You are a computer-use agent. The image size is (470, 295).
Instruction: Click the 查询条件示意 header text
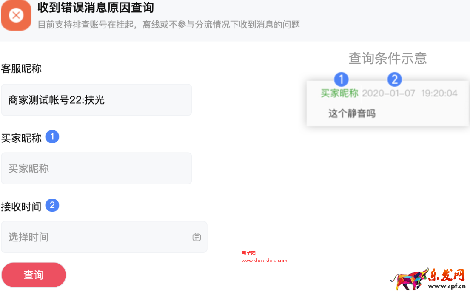pyautogui.click(x=387, y=58)
